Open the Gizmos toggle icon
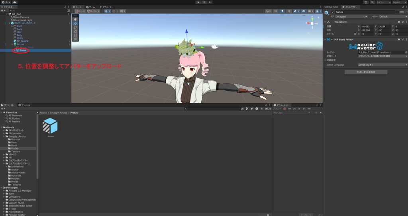Screen dimensions: 408x216 click(x=318, y=11)
